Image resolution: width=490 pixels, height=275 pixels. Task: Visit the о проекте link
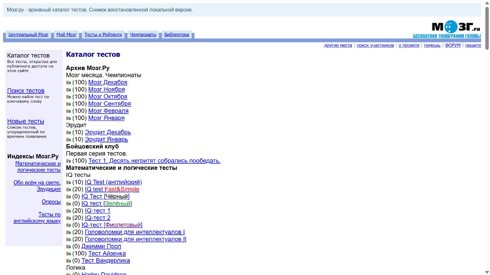(409, 46)
